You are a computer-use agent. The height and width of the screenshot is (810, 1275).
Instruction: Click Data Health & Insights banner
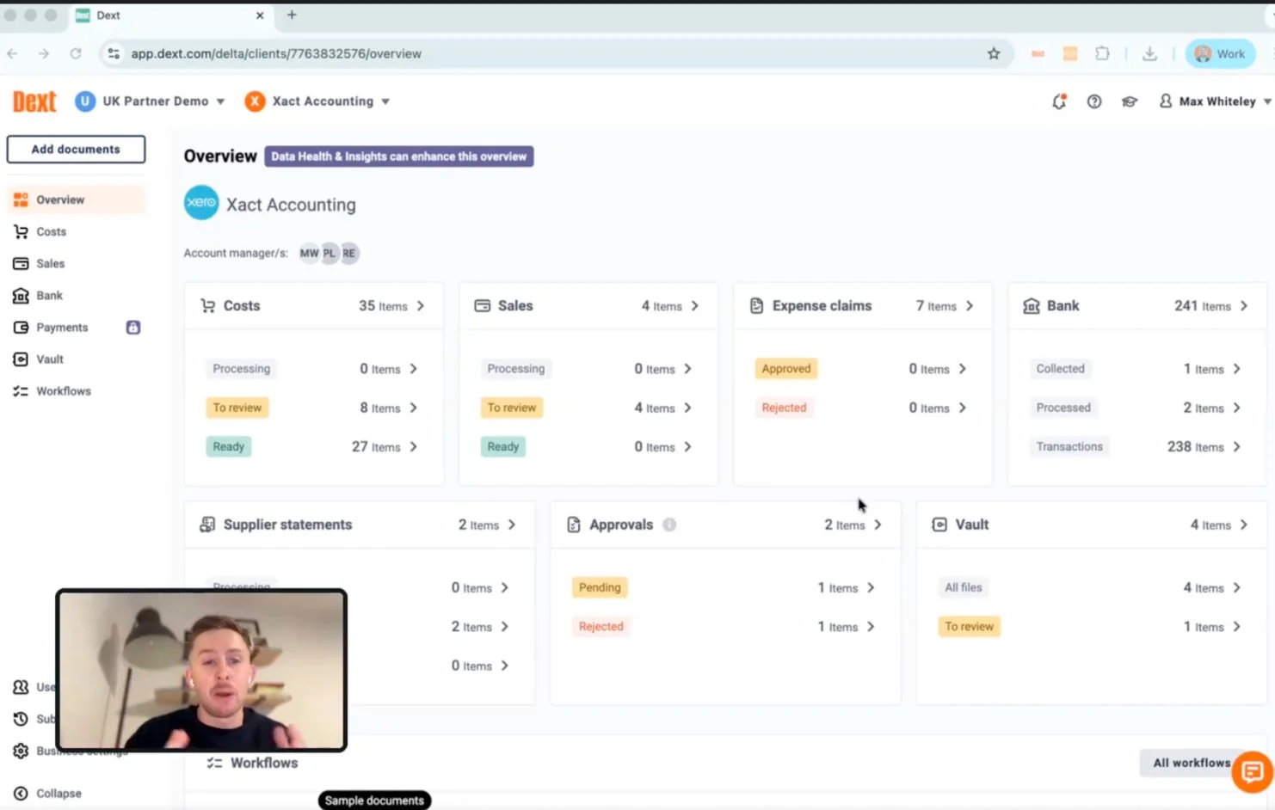click(398, 156)
